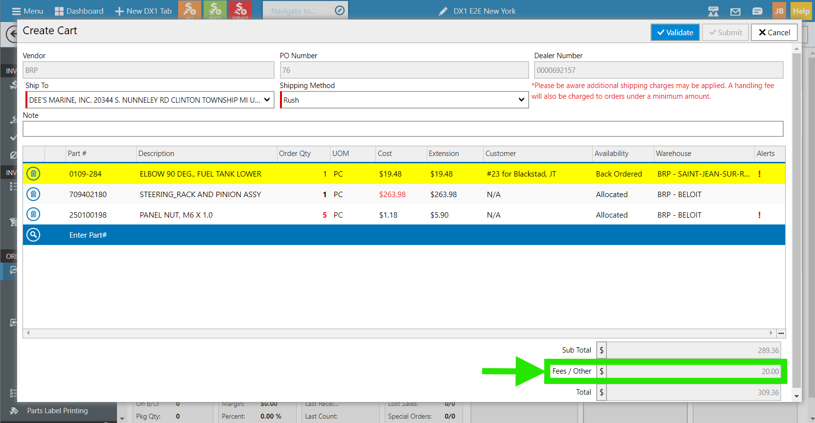Click the Vendor field showing BRP
Image resolution: width=815 pixels, height=423 pixels.
[x=148, y=70]
